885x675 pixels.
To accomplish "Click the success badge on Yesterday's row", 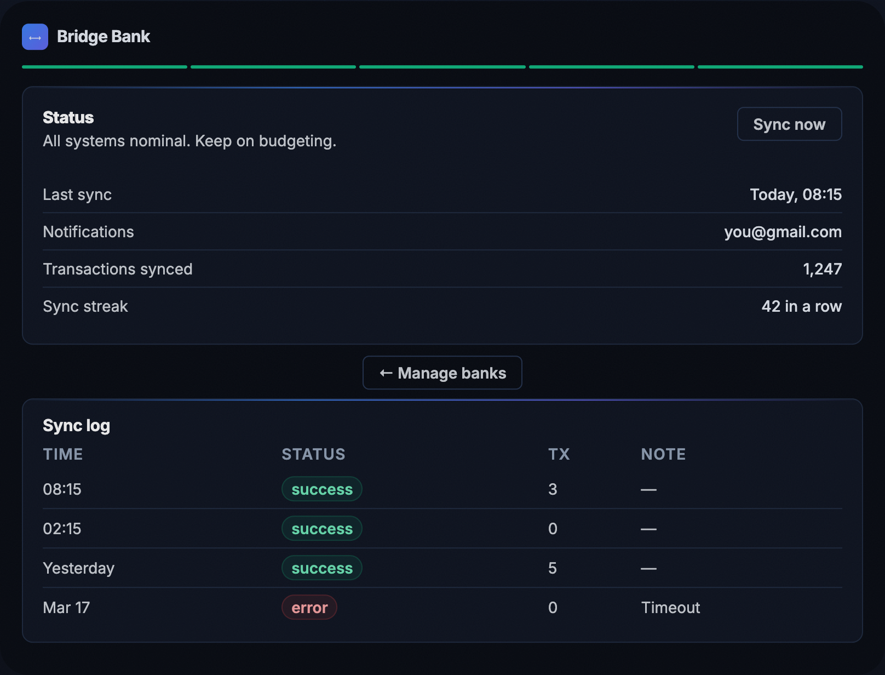I will 321,568.
